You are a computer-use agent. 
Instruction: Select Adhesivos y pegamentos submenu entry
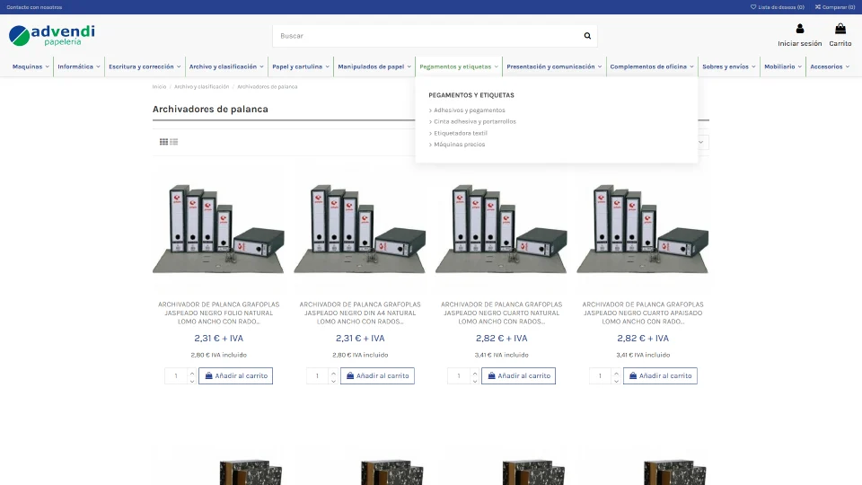[469, 110]
